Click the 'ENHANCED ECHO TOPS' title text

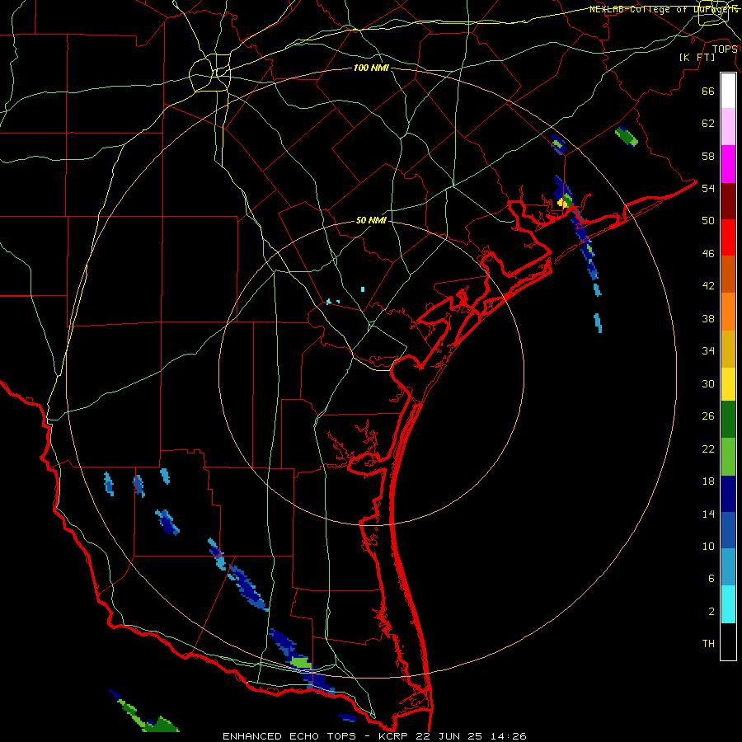[289, 736]
